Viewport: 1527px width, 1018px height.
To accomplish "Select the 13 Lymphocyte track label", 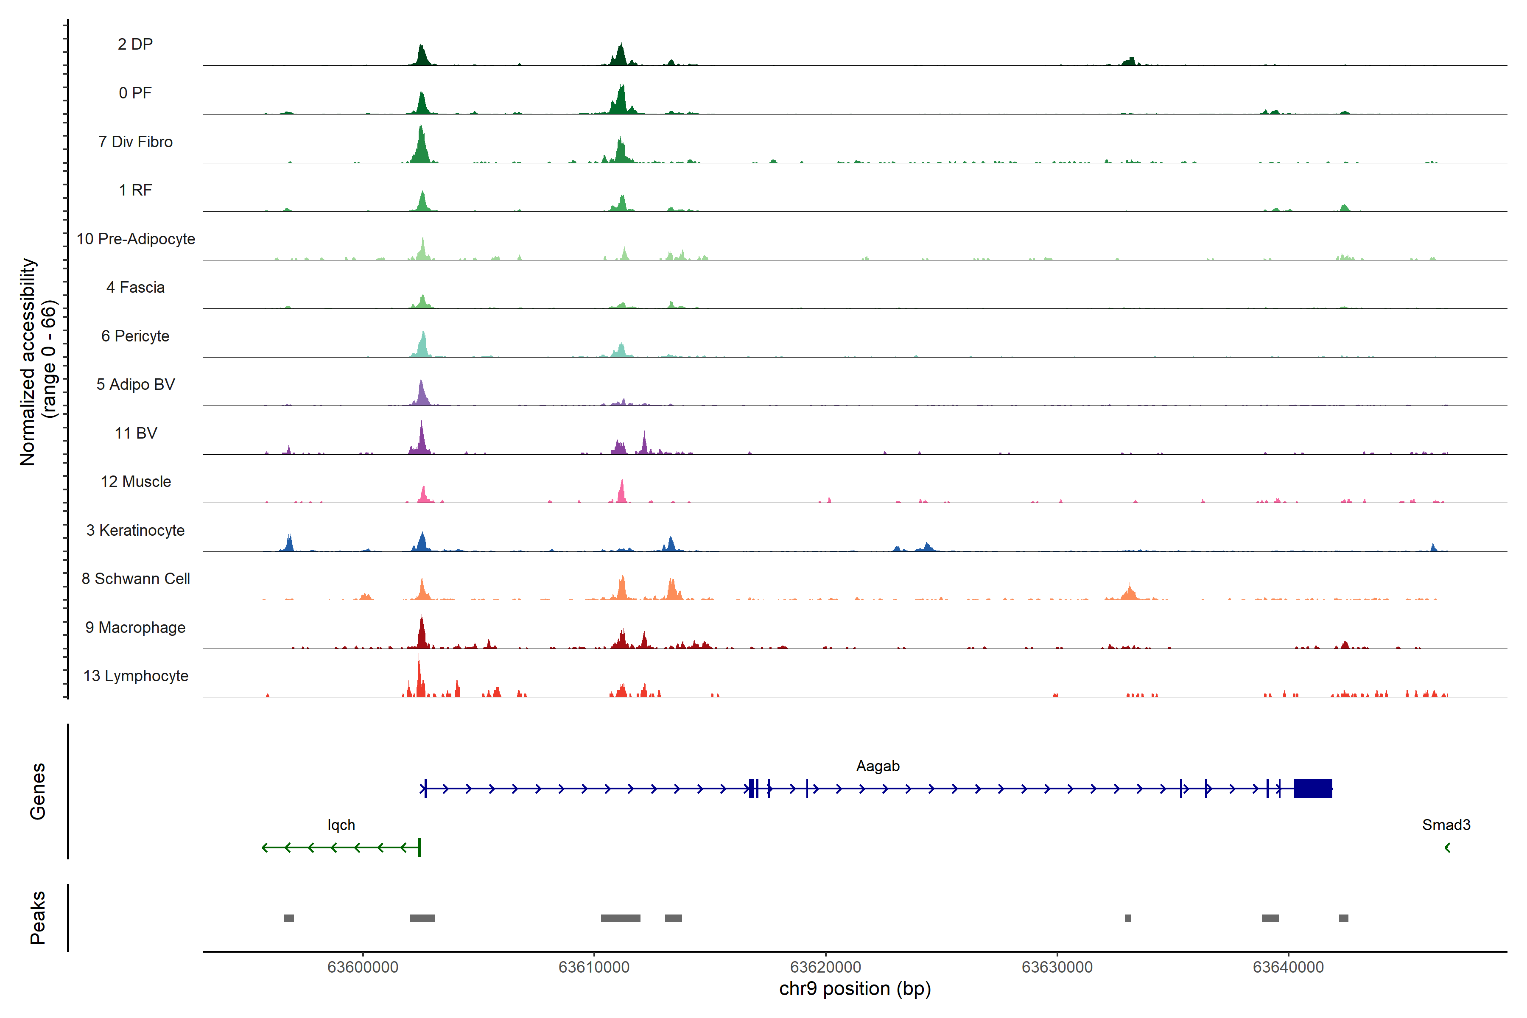I will 136,676.
